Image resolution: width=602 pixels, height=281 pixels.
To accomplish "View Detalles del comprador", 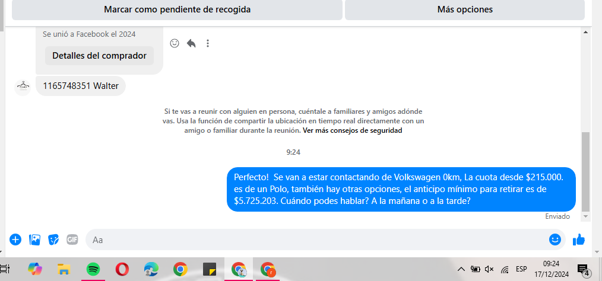I will (x=99, y=56).
